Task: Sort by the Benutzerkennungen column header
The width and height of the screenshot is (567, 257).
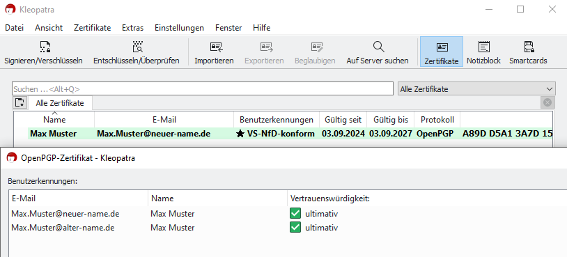Action: pos(277,119)
